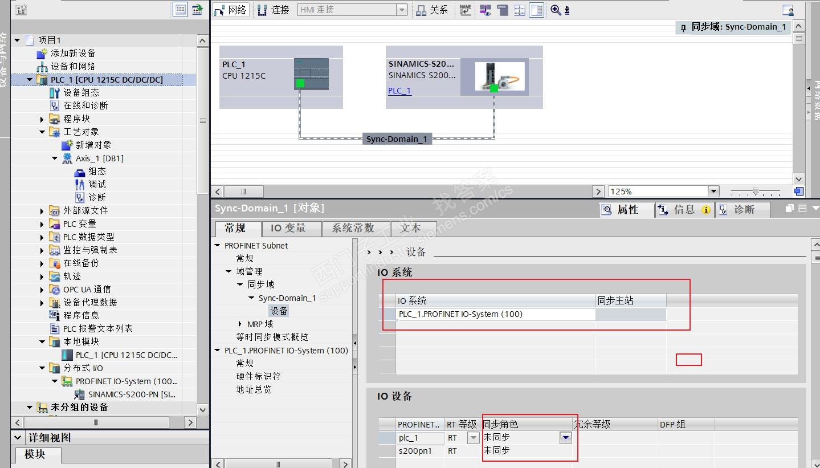820x468 pixels.
Task: Click the PLC 变量 folder icon
Action: coord(55,224)
